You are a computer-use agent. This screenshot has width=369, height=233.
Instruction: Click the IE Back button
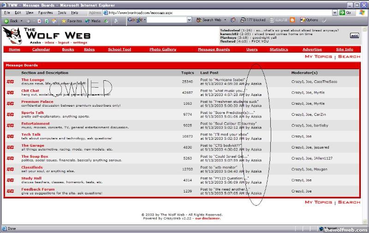pos(11,21)
